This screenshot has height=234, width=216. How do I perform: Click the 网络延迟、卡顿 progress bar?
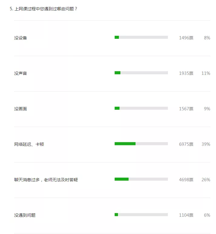(141, 144)
